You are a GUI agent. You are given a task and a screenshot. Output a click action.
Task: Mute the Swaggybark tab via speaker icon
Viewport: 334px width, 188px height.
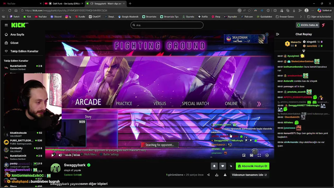(x=92, y=3)
